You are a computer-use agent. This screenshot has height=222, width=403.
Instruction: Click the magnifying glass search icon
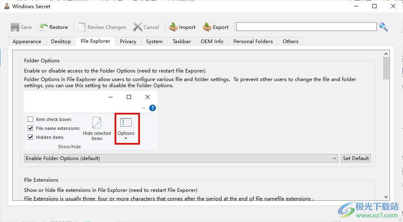383,27
